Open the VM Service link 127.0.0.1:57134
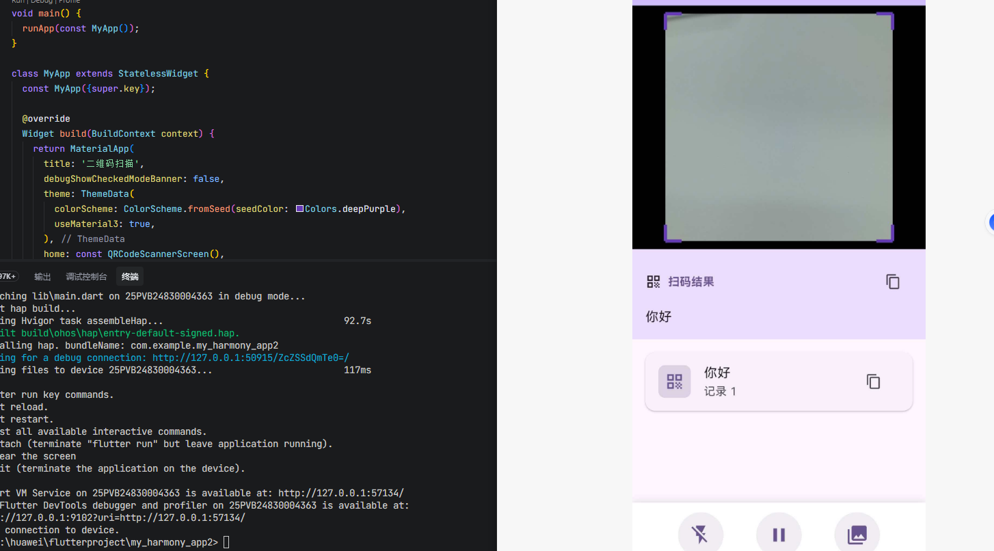The image size is (994, 551). 341,493
